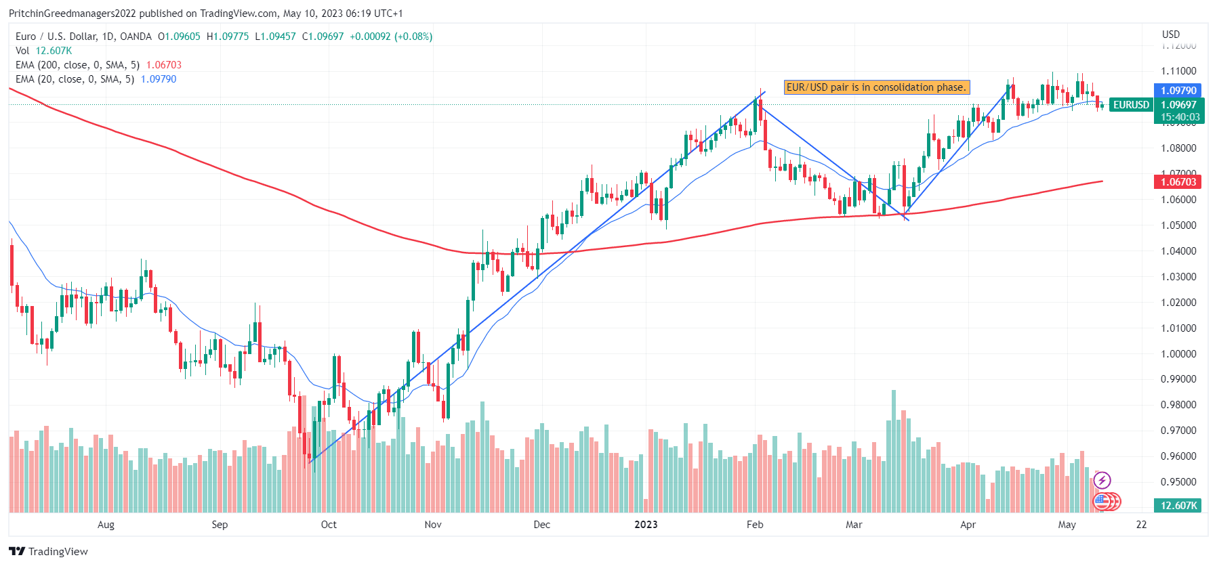This screenshot has width=1217, height=566.
Task: Click the 1.11000 price axis level
Action: click(1178, 71)
